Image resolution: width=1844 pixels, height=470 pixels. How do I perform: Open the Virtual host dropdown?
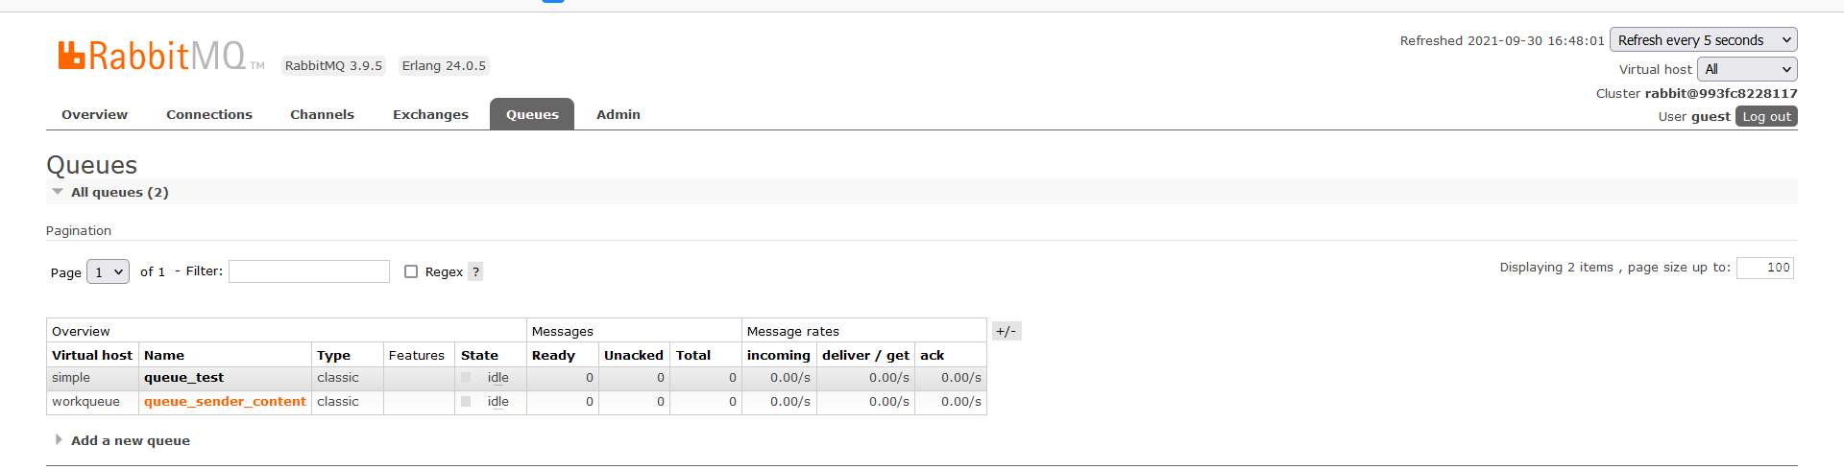click(x=1746, y=69)
